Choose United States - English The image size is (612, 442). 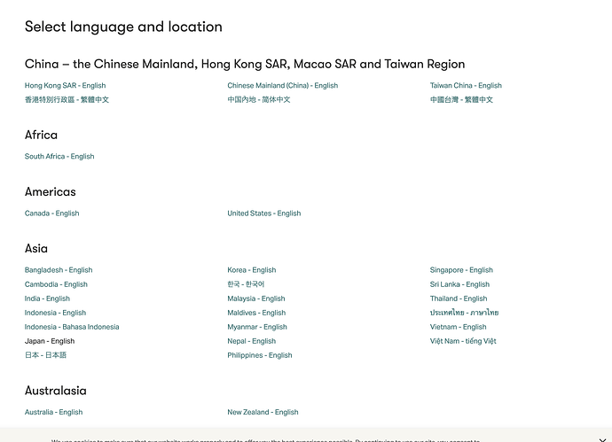(x=263, y=213)
